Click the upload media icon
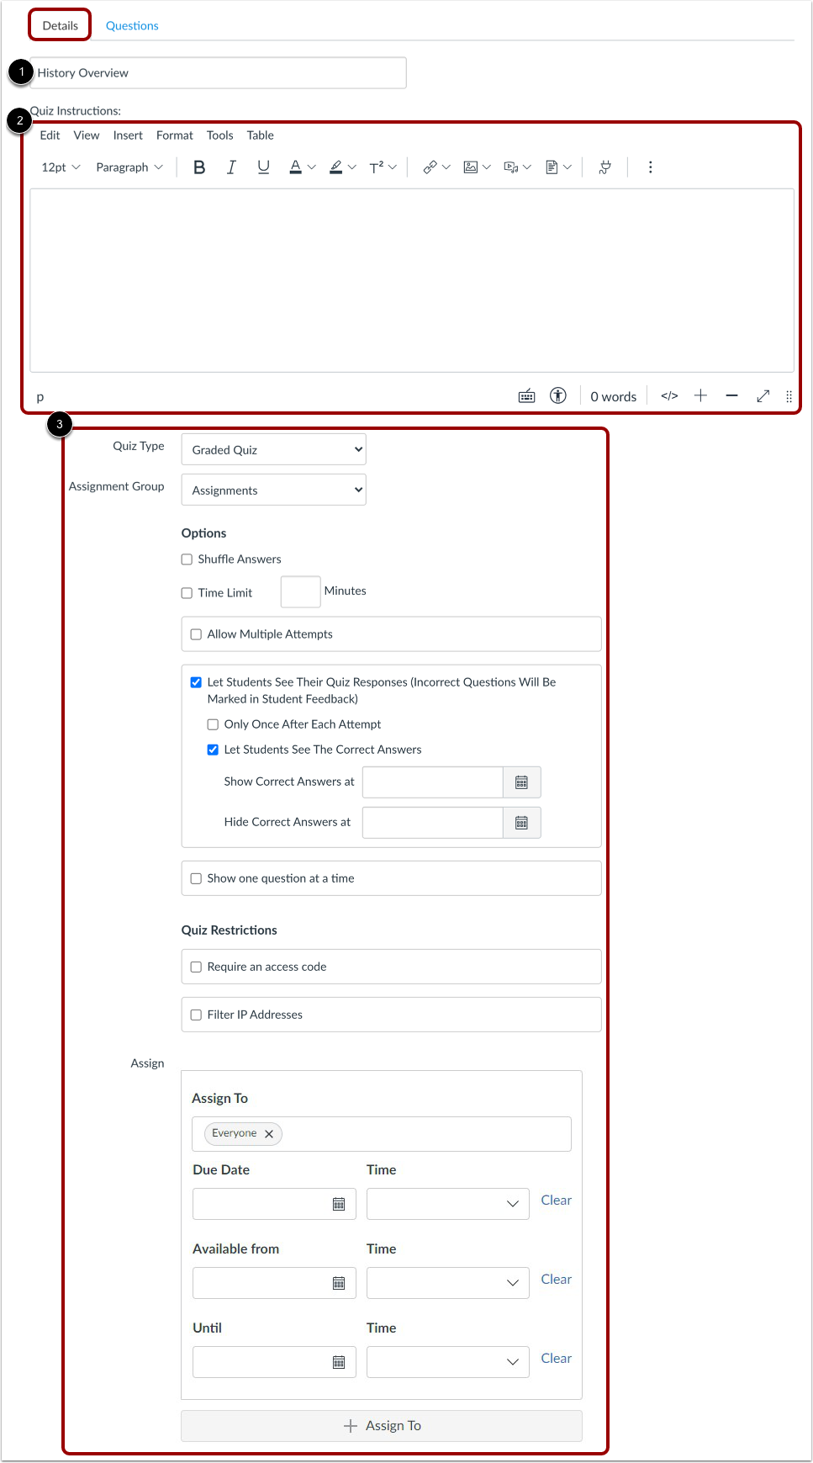This screenshot has height=1463, width=813. point(510,167)
